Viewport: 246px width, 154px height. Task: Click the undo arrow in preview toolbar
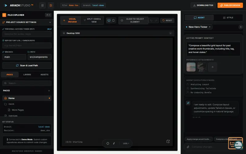point(151,20)
